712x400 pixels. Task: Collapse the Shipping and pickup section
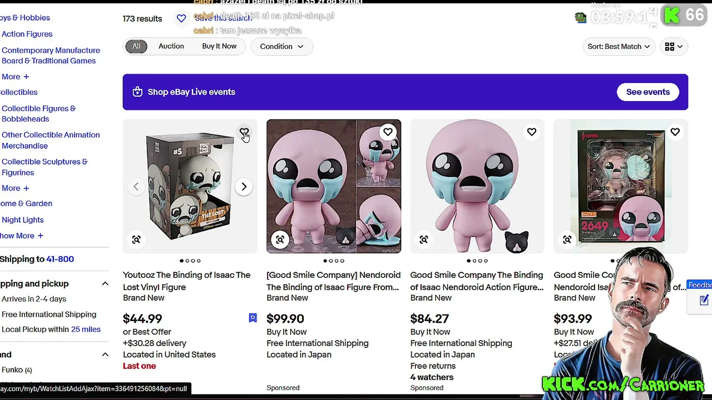coord(105,284)
